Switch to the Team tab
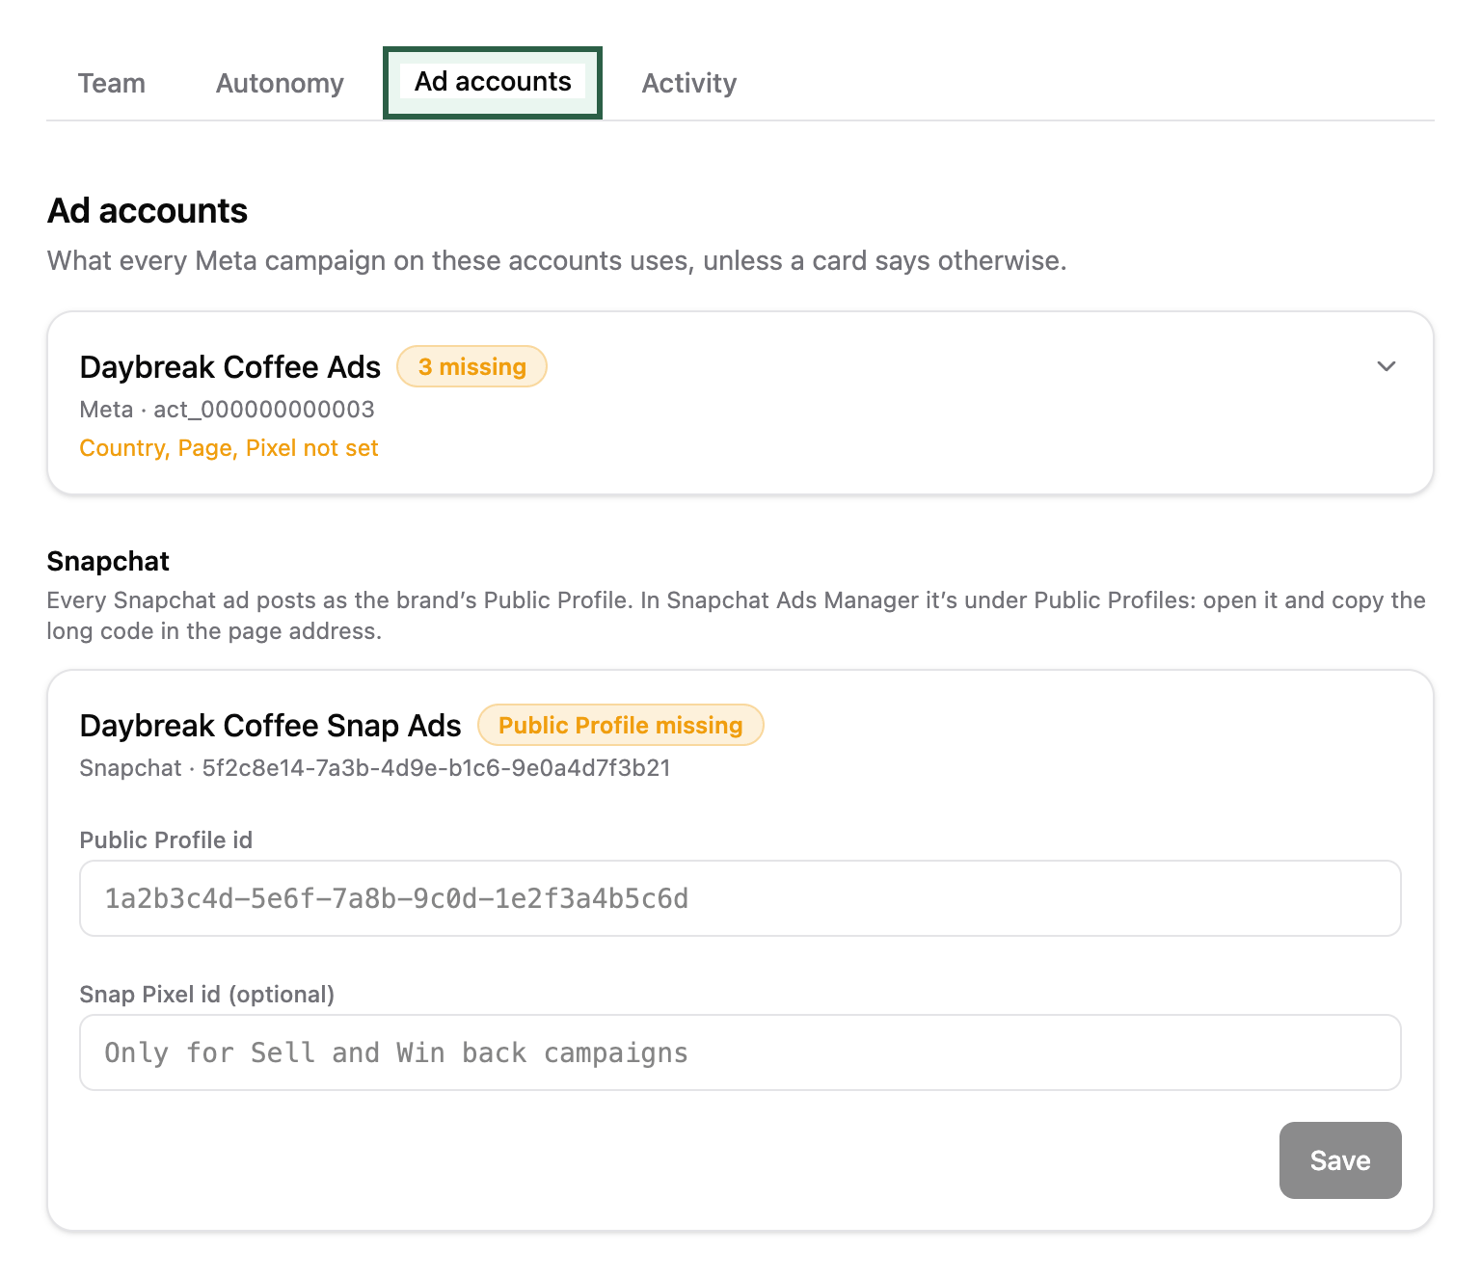Image resolution: width=1481 pixels, height=1278 pixels. 112,83
